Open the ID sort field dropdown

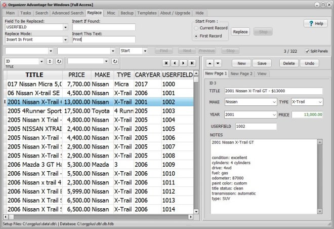click(x=41, y=61)
